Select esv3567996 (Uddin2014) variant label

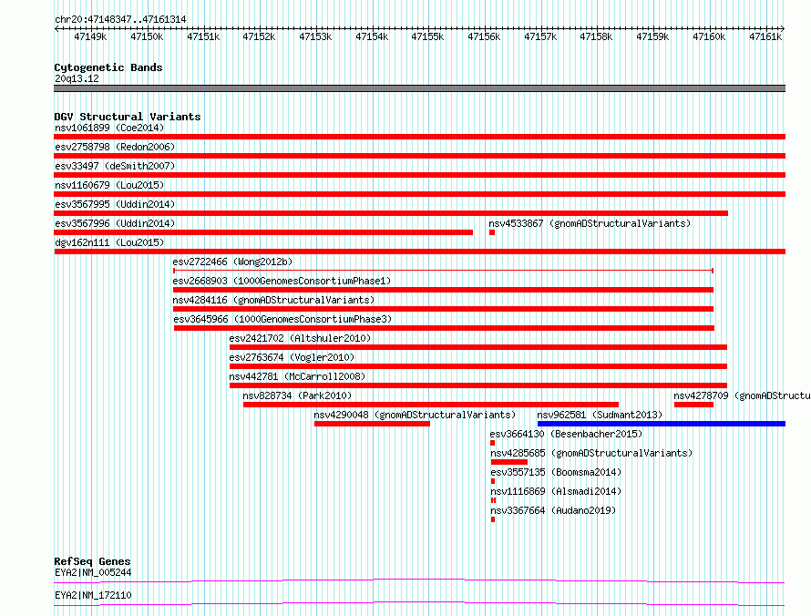[115, 223]
